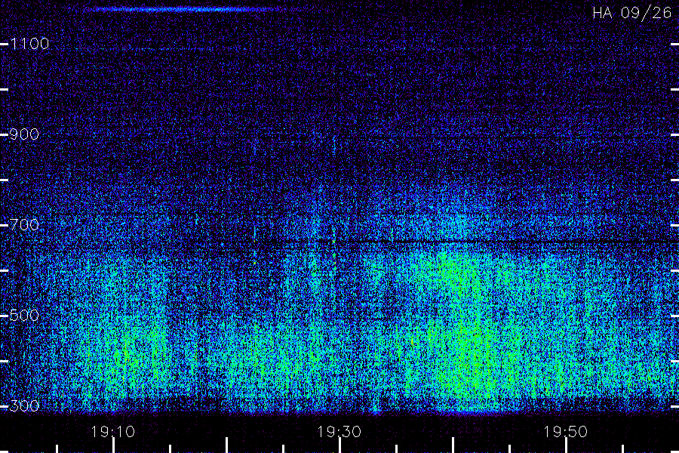
Task: Click the tick mark below 19:10
Action: coord(113,445)
